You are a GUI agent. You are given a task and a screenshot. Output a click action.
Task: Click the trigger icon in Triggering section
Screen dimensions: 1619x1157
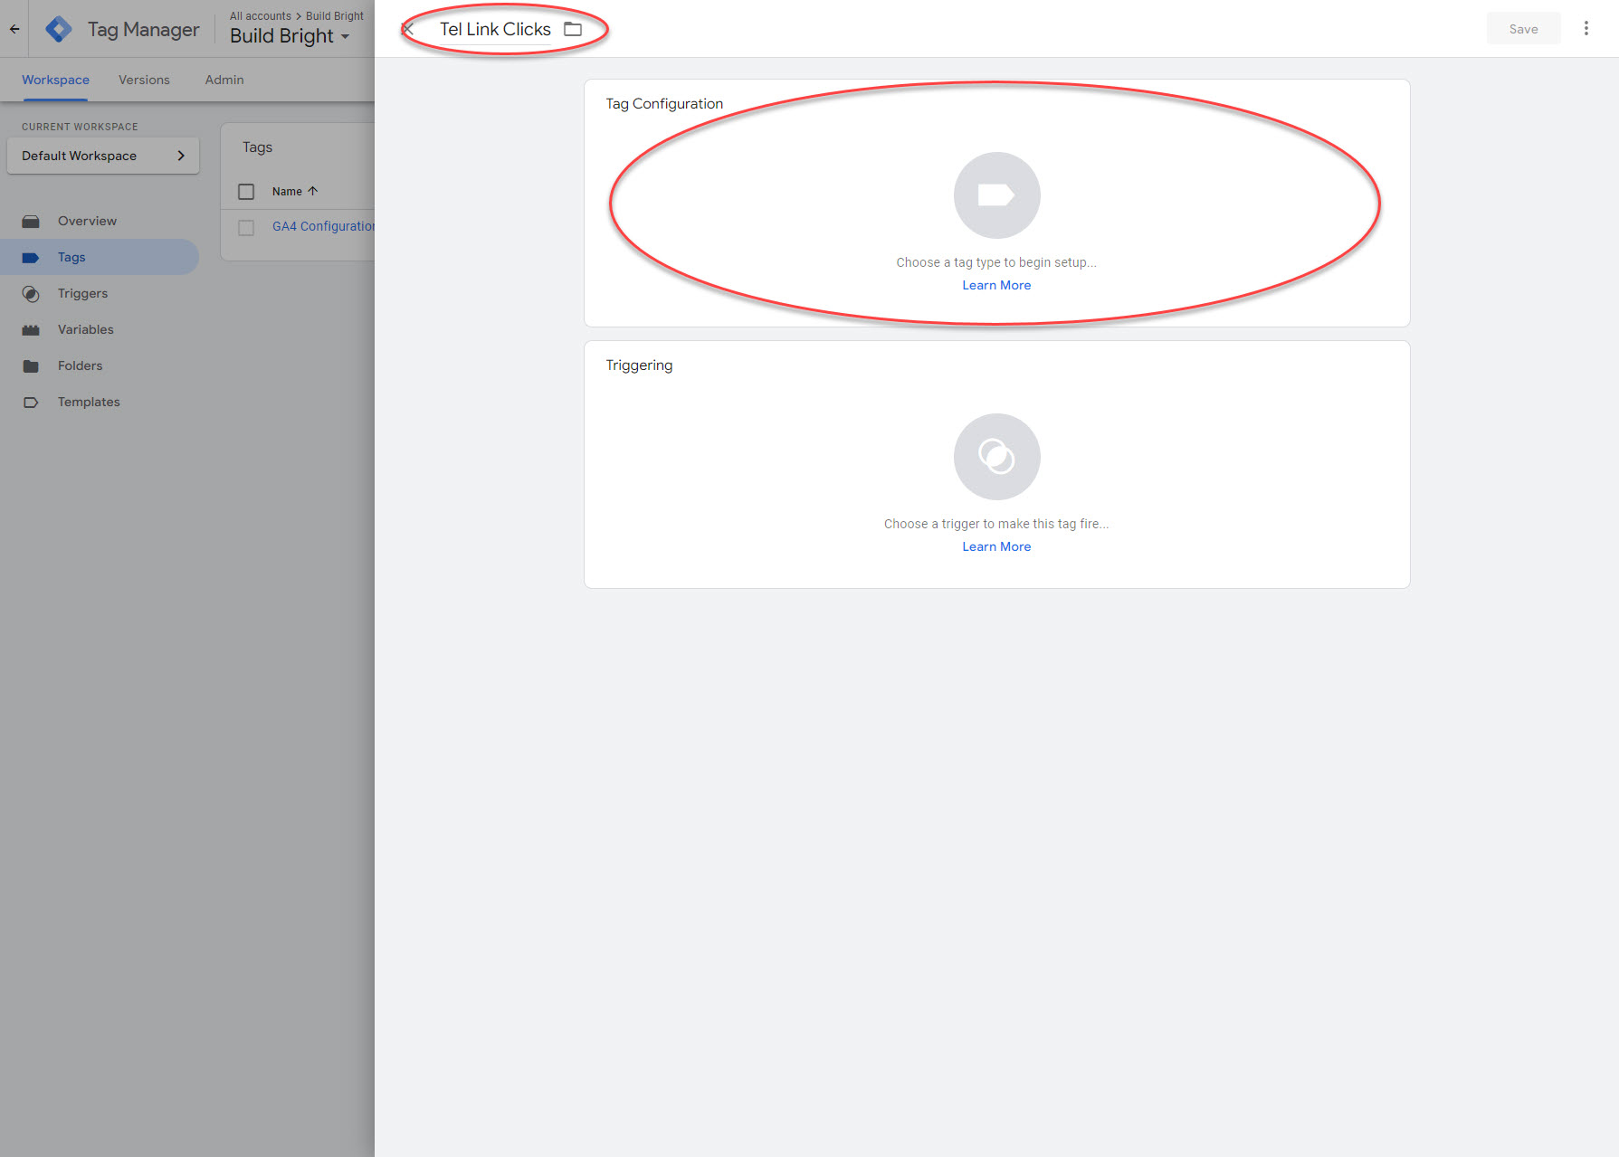(x=996, y=457)
